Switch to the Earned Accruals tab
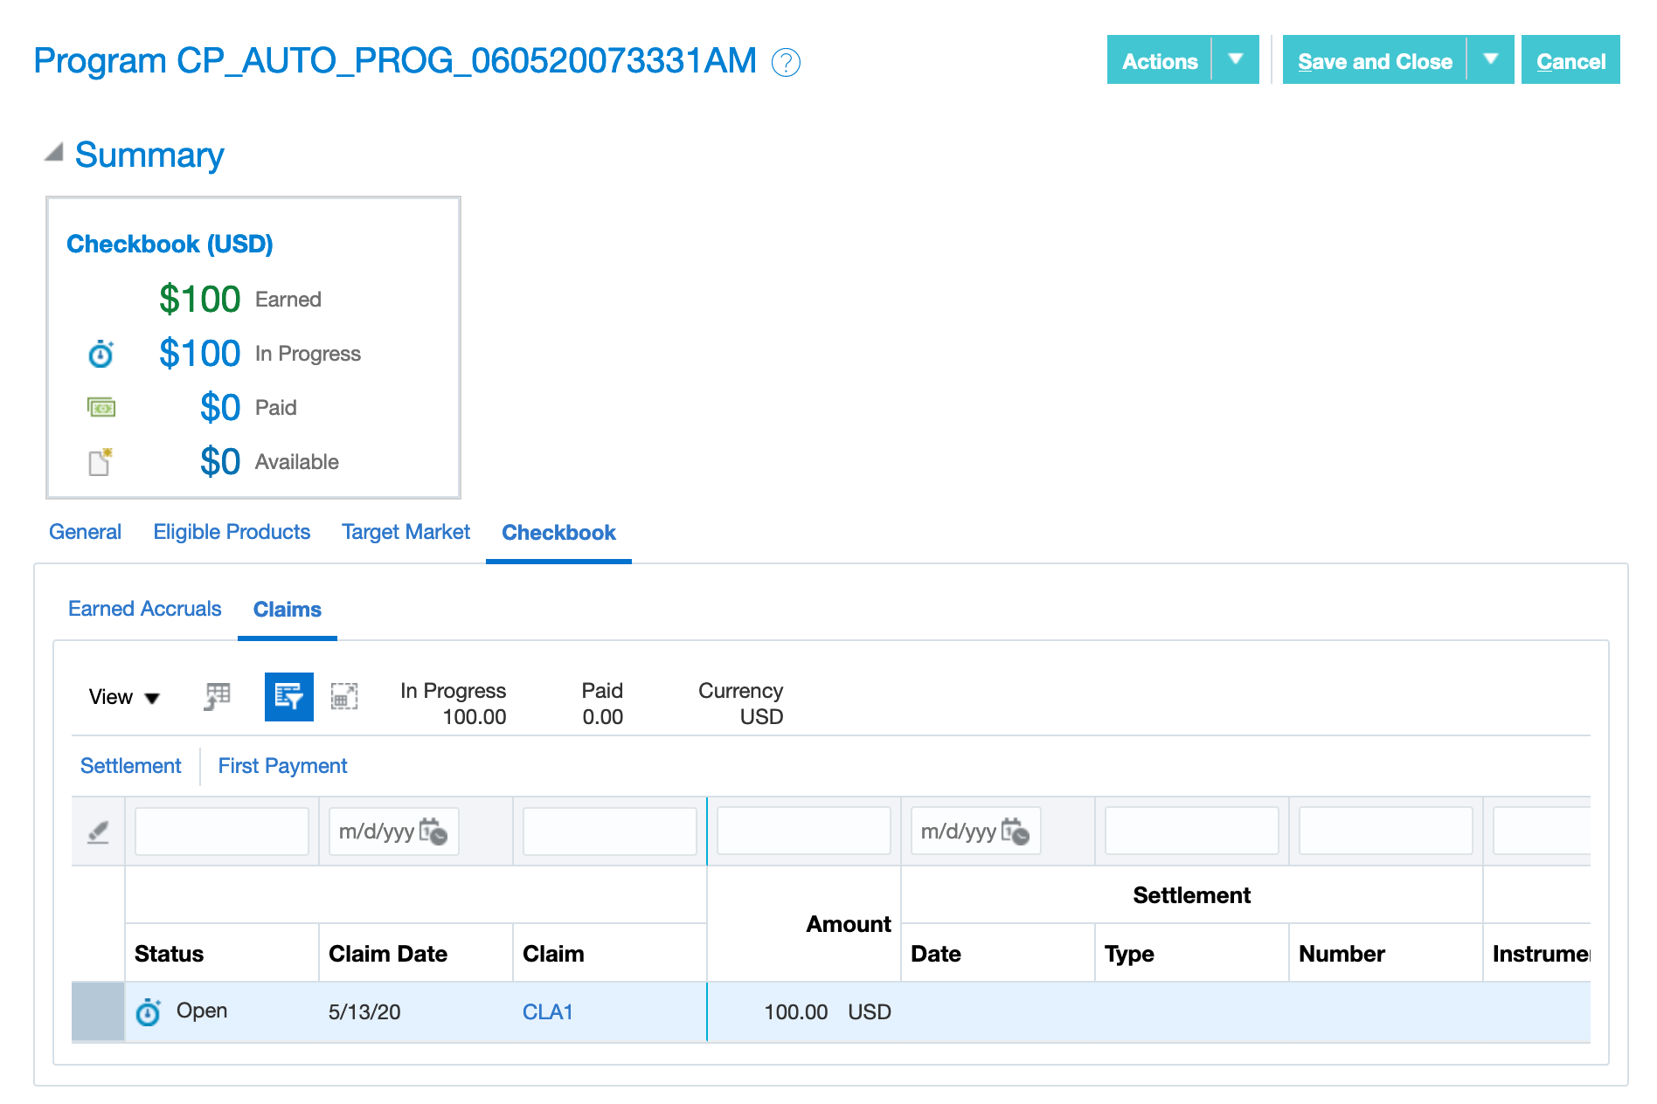Viewport: 1657px width, 1104px height. coord(145,609)
